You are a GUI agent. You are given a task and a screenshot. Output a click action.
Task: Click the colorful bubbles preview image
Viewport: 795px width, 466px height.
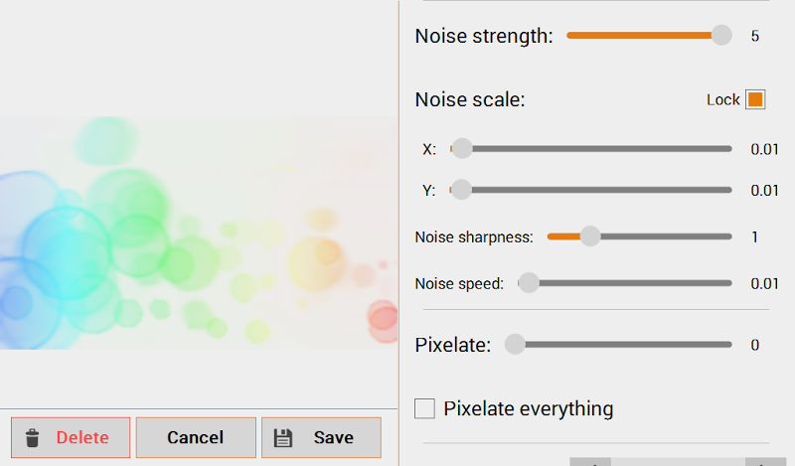(199, 233)
